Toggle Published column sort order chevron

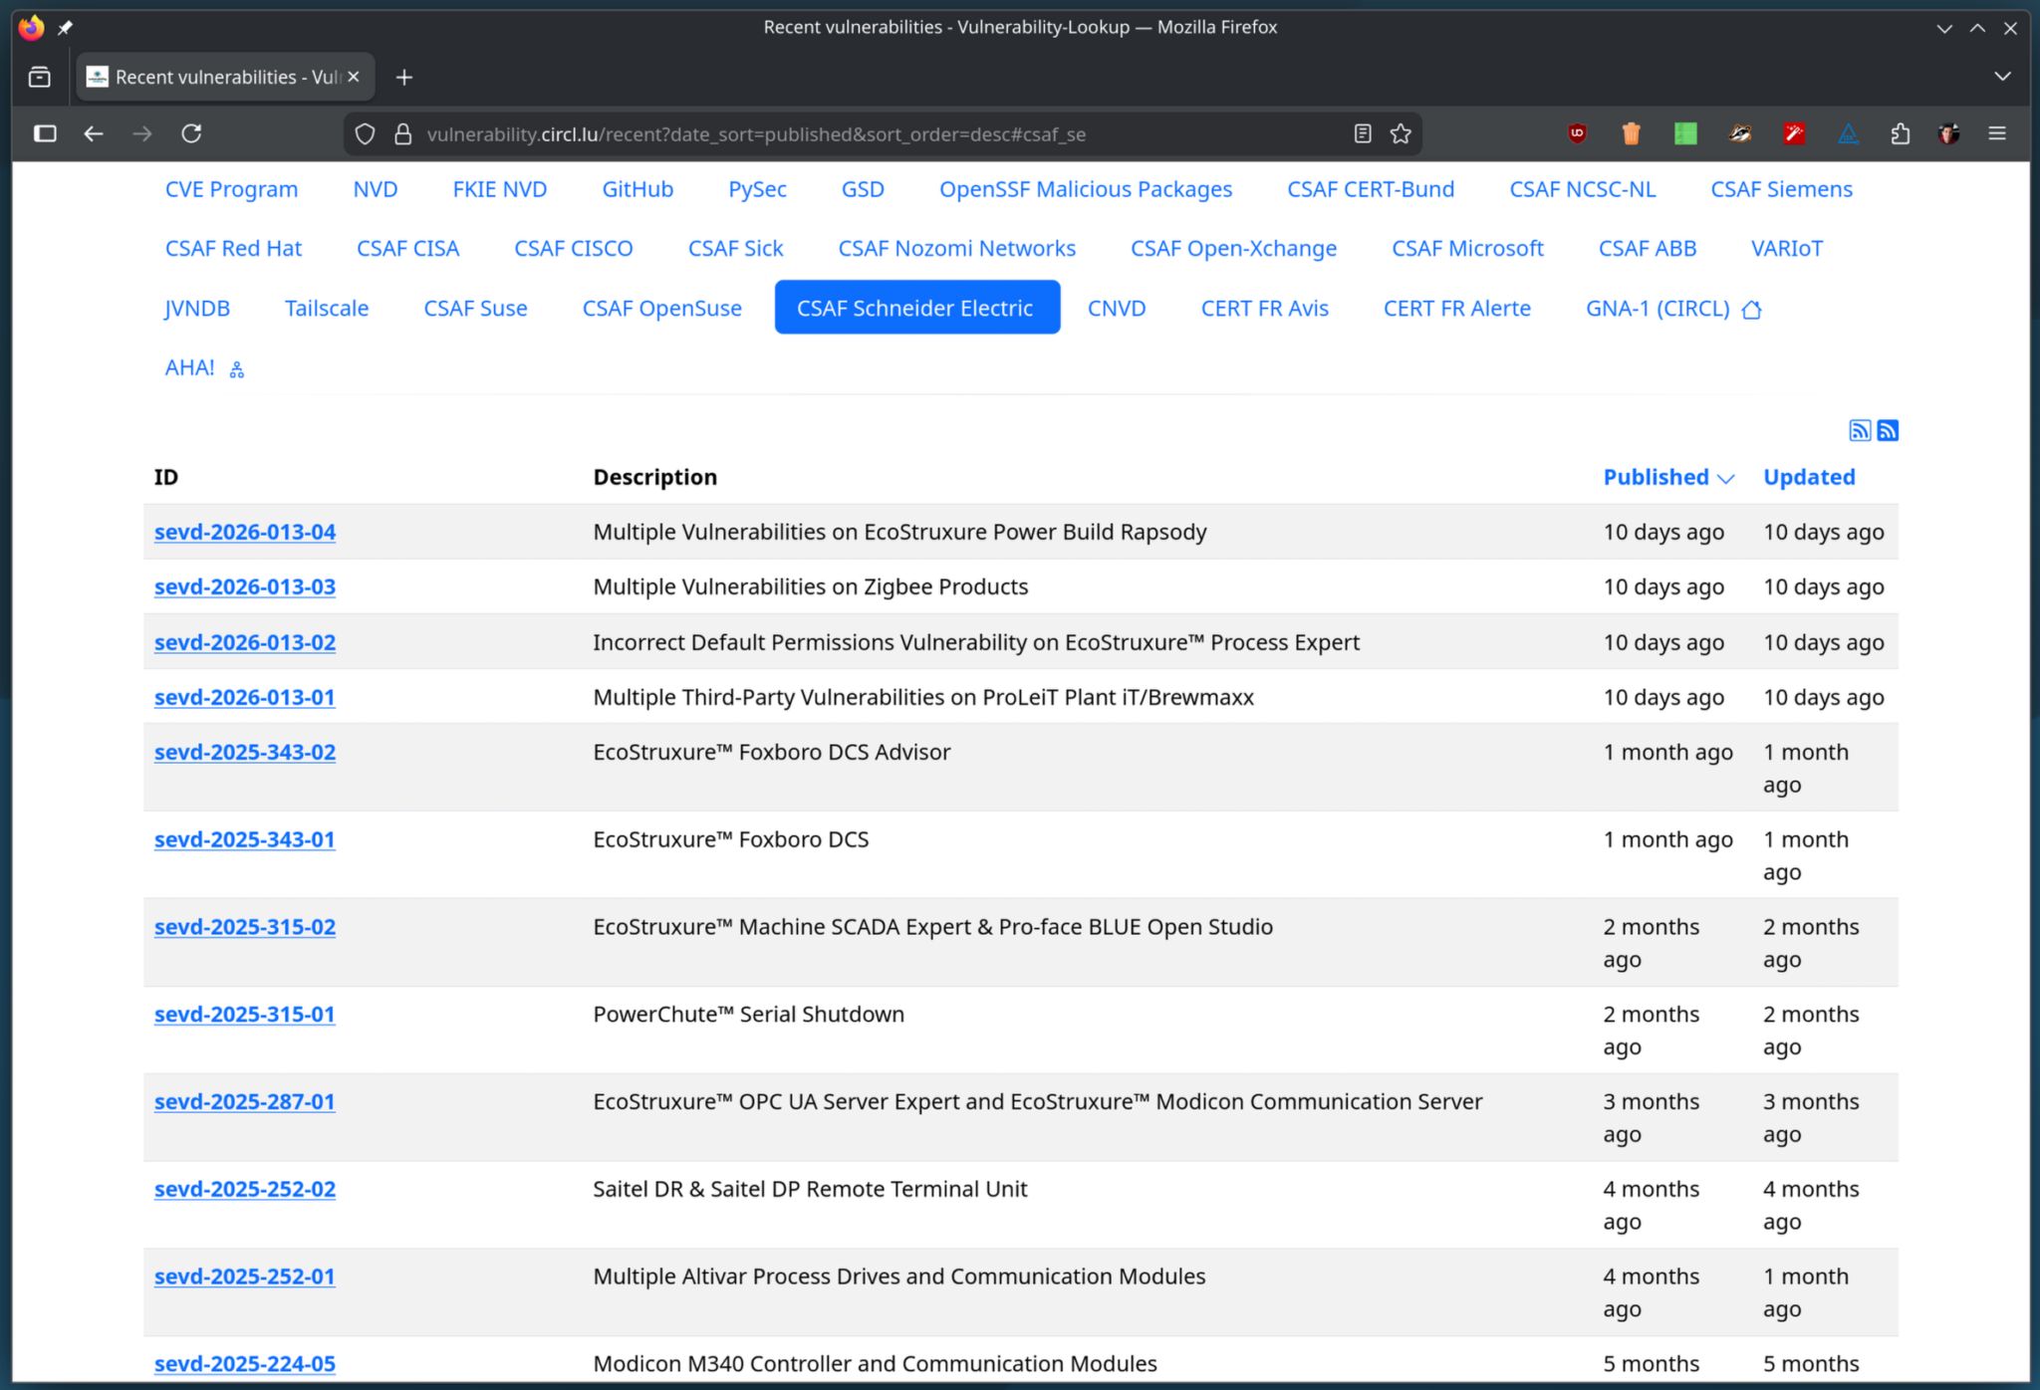[1726, 479]
